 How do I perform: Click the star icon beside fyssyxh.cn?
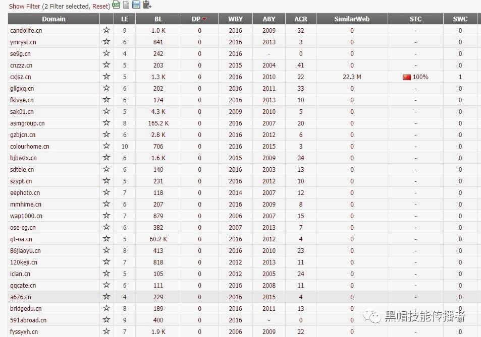[x=106, y=331]
